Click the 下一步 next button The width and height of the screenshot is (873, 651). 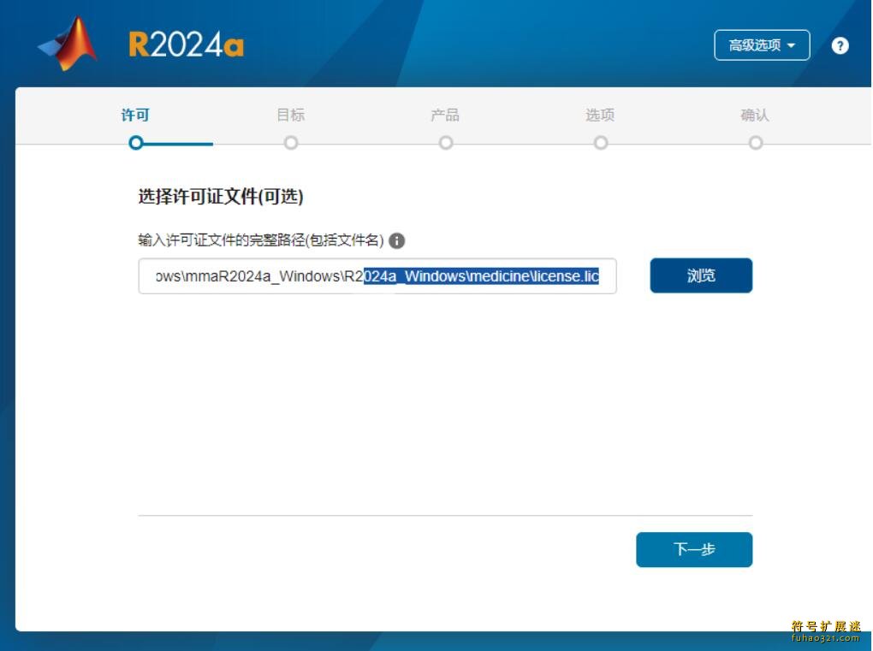pyautogui.click(x=694, y=550)
